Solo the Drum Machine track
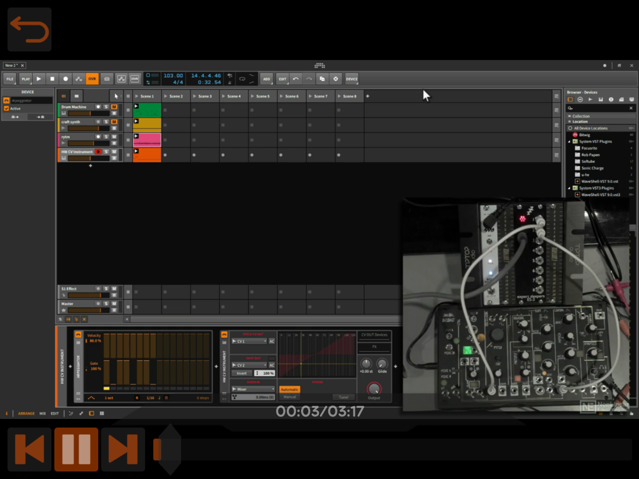This screenshot has width=639, height=479. (106, 107)
